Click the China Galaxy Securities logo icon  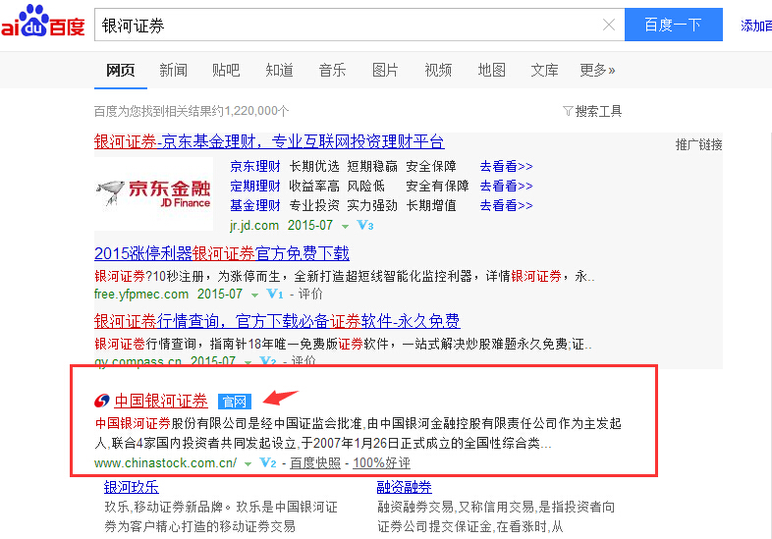[102, 401]
